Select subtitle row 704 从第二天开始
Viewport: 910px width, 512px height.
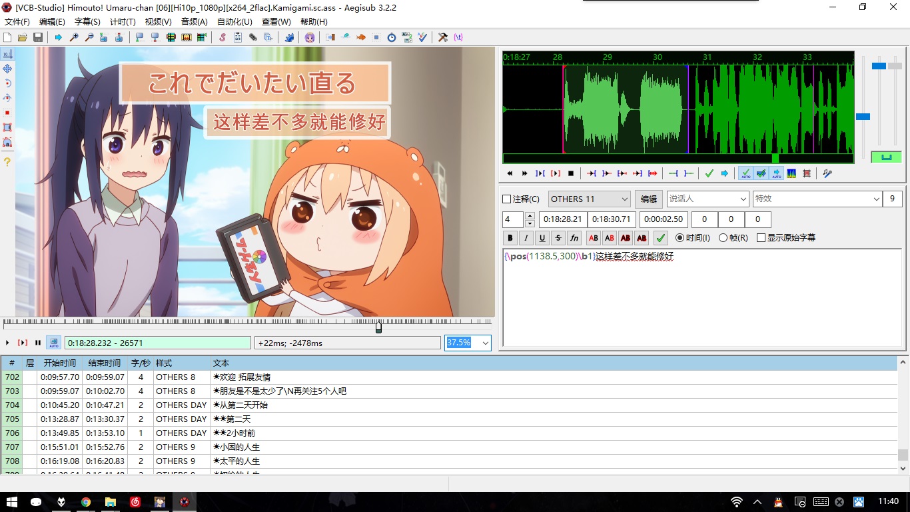450,405
